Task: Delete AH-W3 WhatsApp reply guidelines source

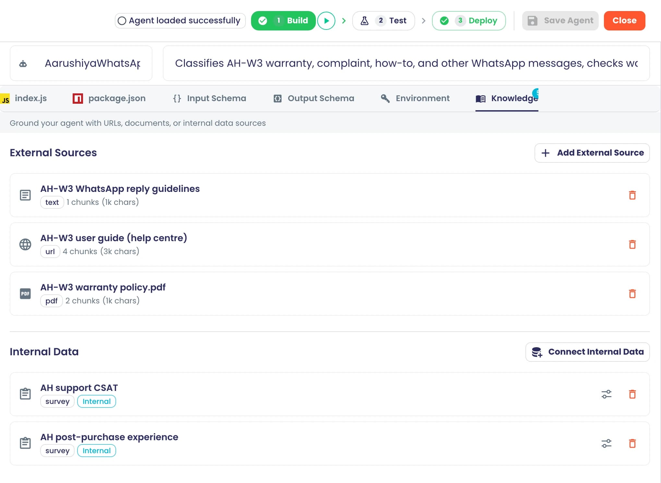Action: pos(632,195)
